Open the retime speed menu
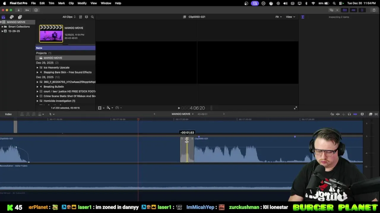 [x=118, y=108]
